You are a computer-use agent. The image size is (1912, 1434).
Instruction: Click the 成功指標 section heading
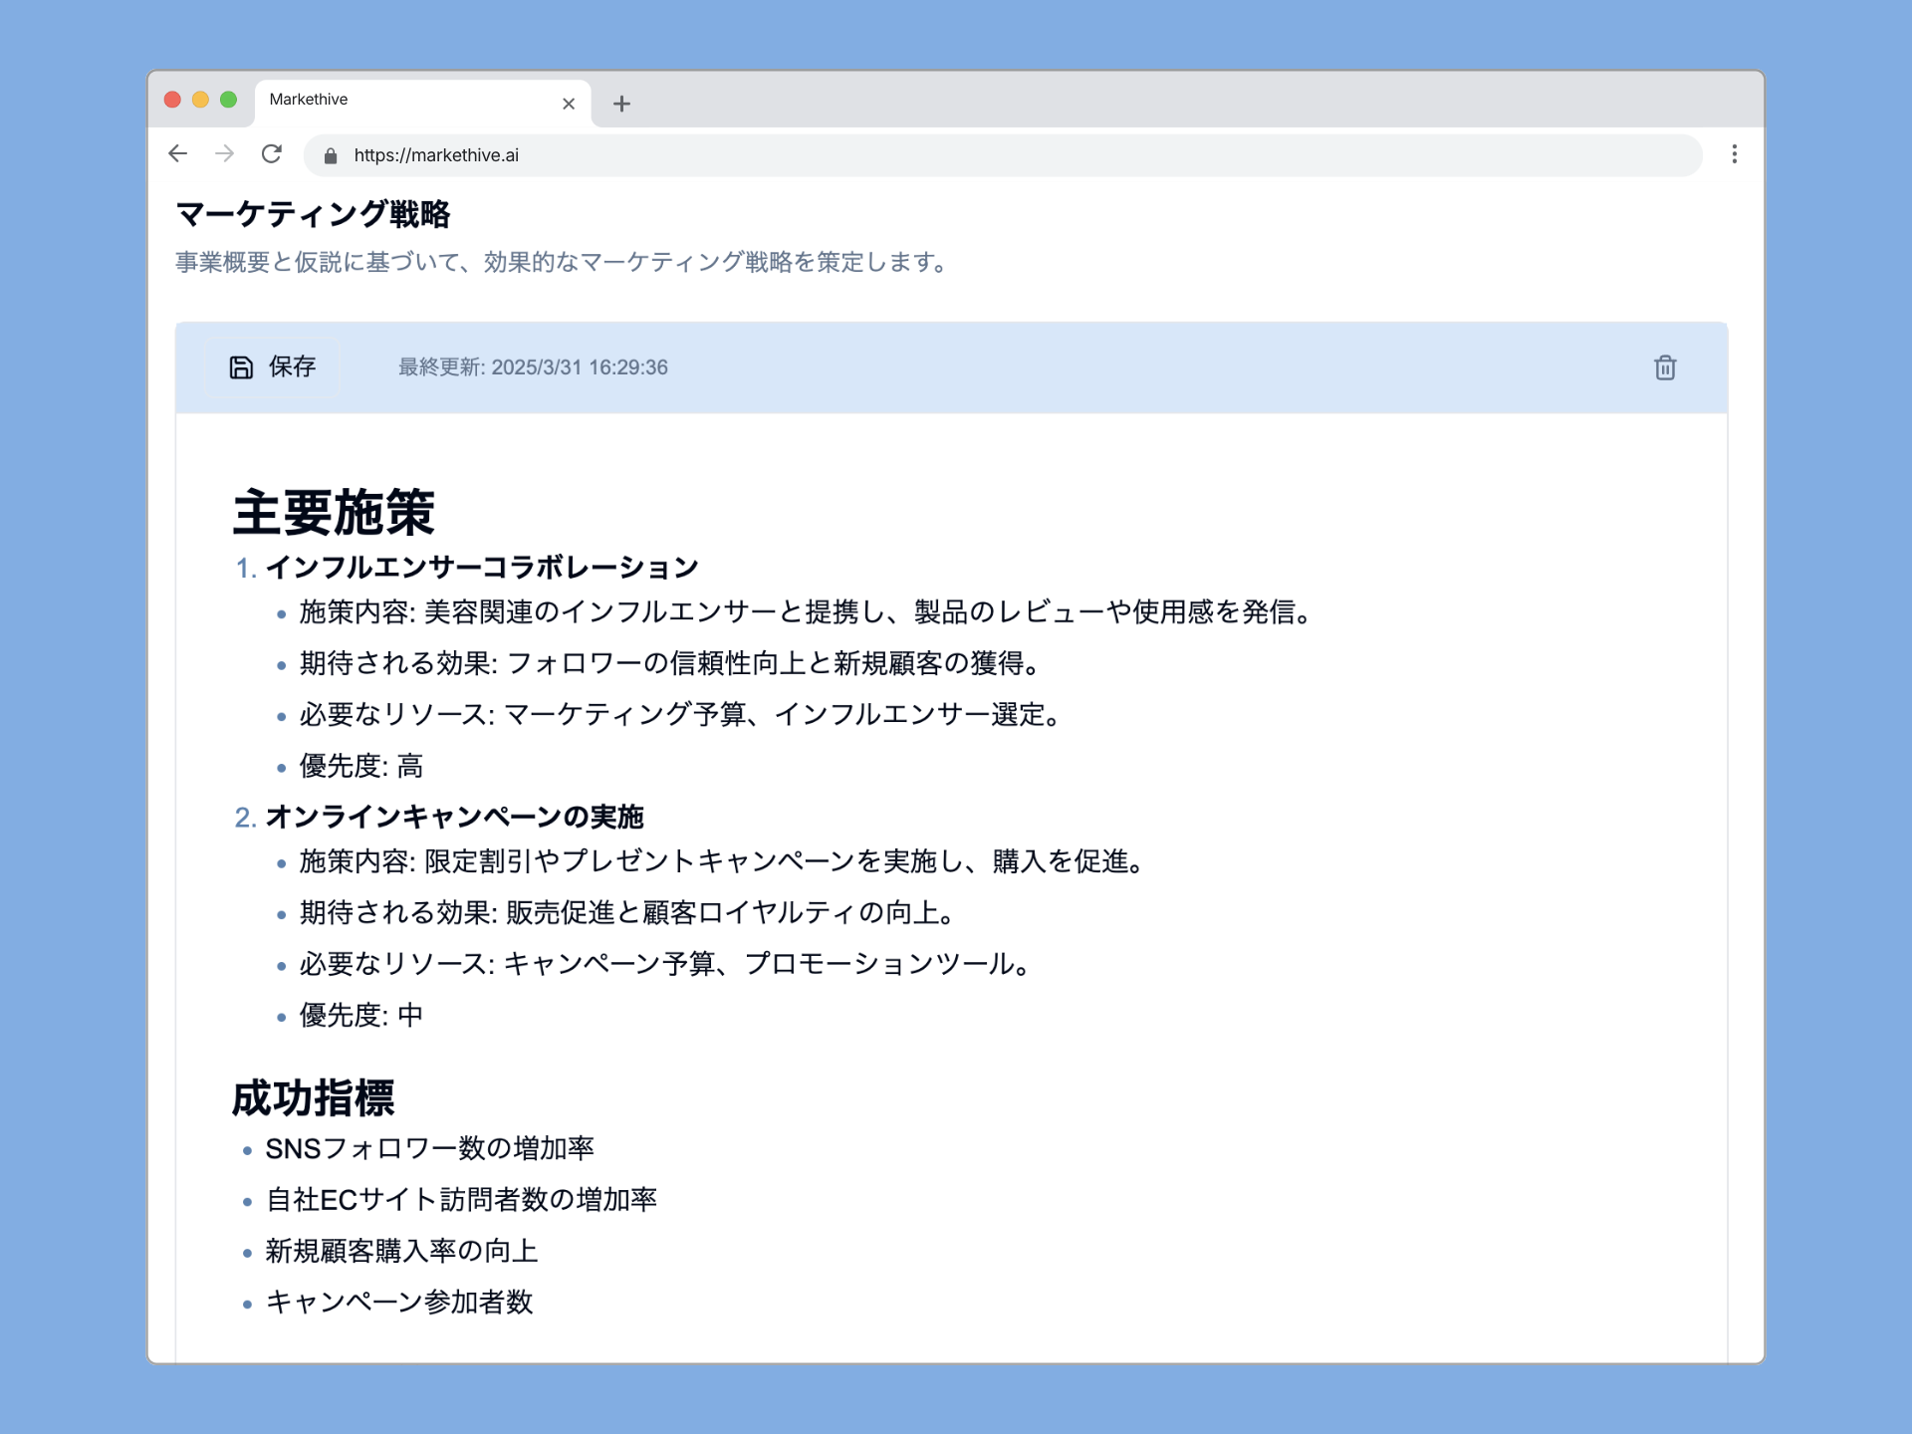314,1099
